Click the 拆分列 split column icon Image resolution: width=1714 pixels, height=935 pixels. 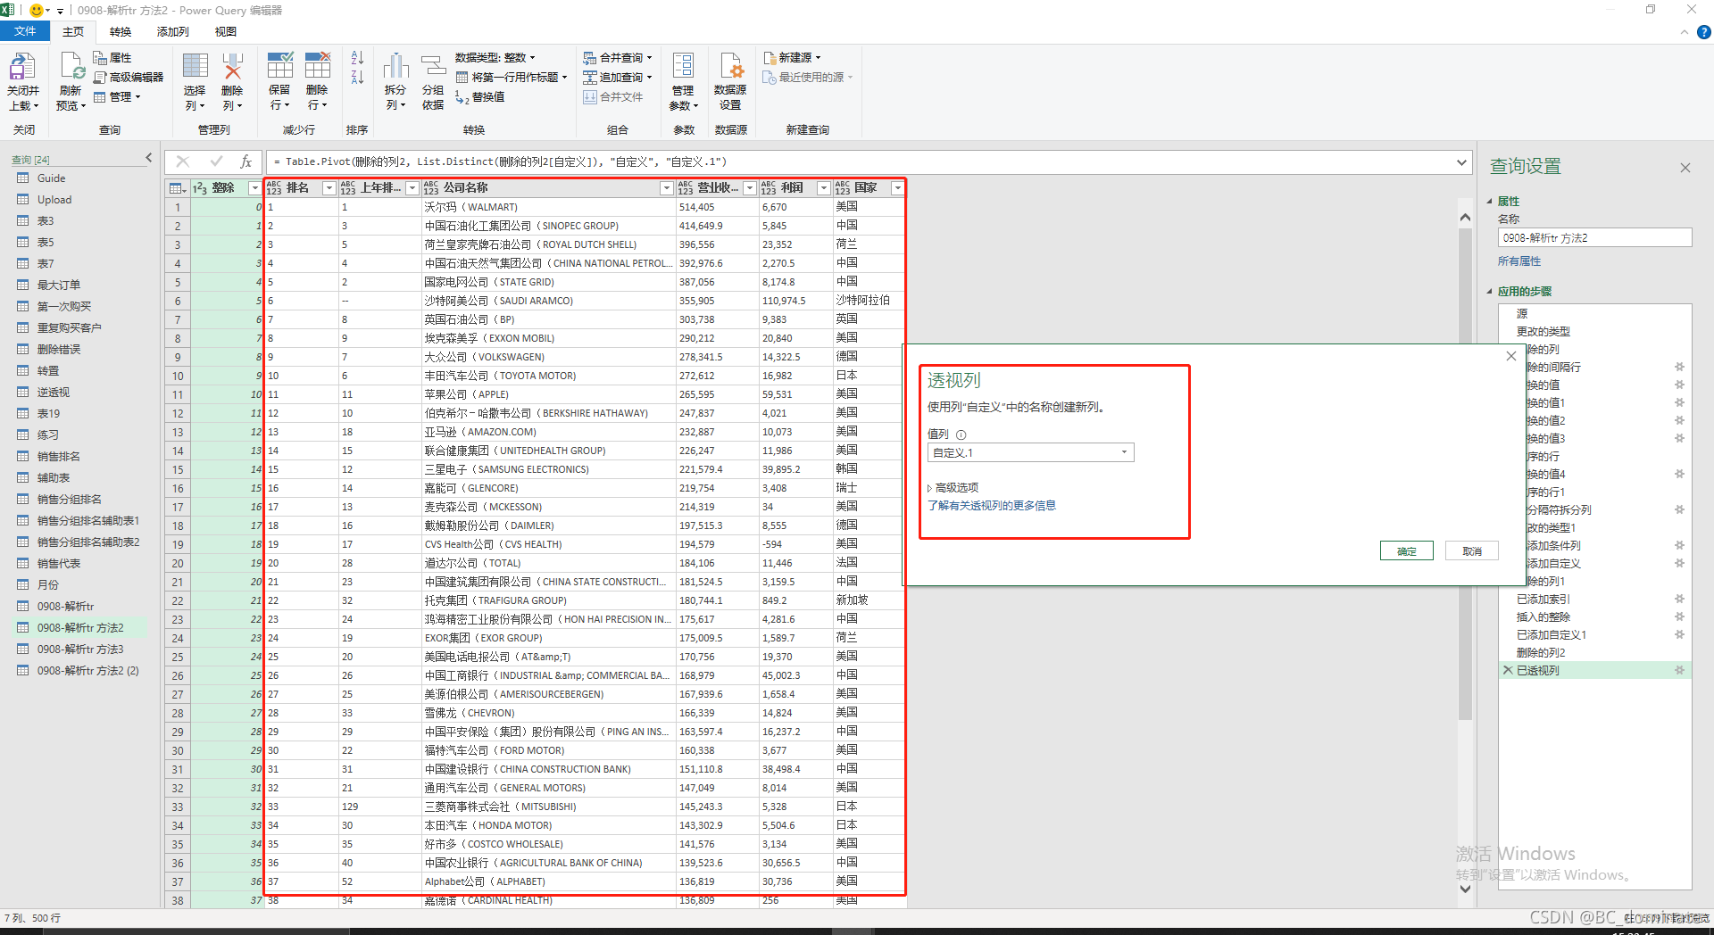click(395, 66)
